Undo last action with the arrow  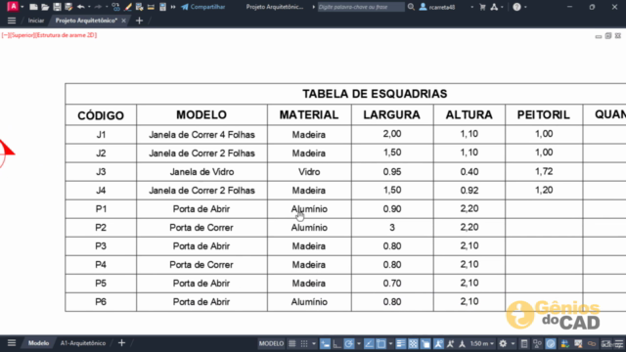point(80,7)
